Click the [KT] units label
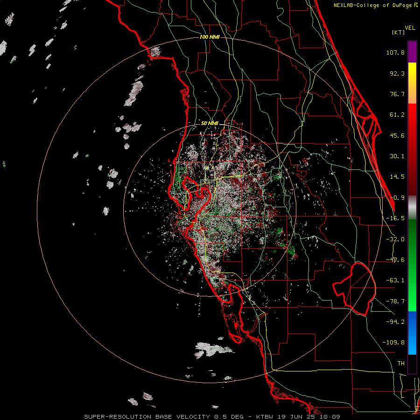Viewport: 420px width, 420px height. coord(398,32)
